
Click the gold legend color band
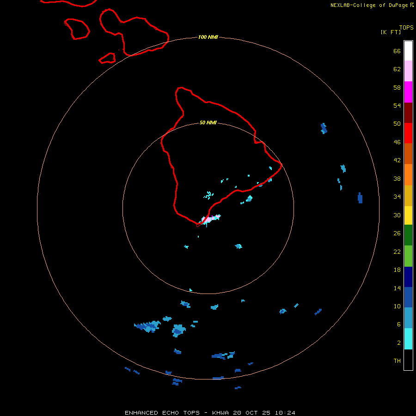pos(408,196)
